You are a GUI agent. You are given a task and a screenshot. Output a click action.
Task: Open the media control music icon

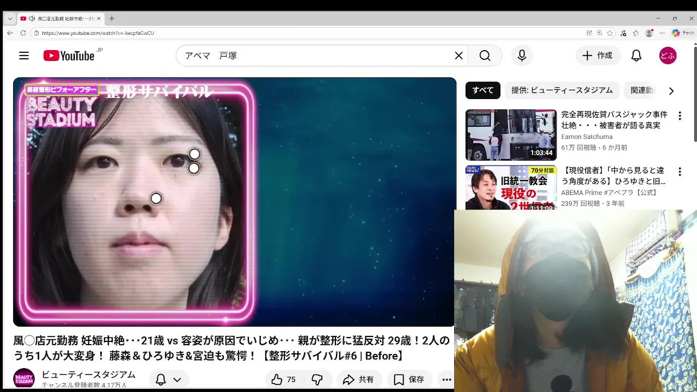pos(623,33)
